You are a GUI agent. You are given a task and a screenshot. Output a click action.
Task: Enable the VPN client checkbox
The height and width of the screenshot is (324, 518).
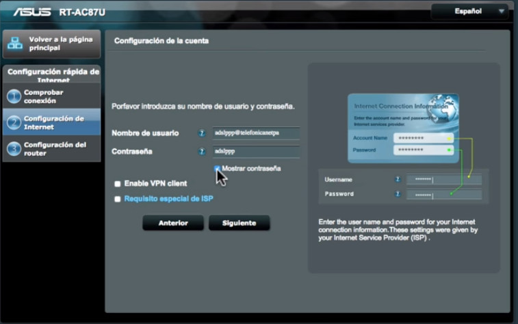click(118, 184)
